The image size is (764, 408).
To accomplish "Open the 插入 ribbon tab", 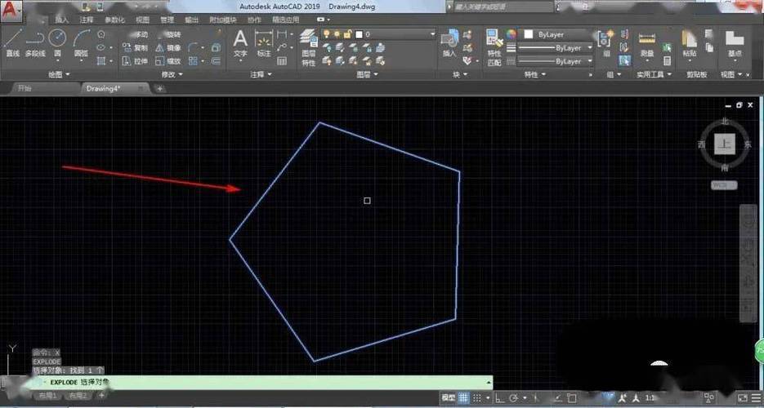I will point(61,19).
